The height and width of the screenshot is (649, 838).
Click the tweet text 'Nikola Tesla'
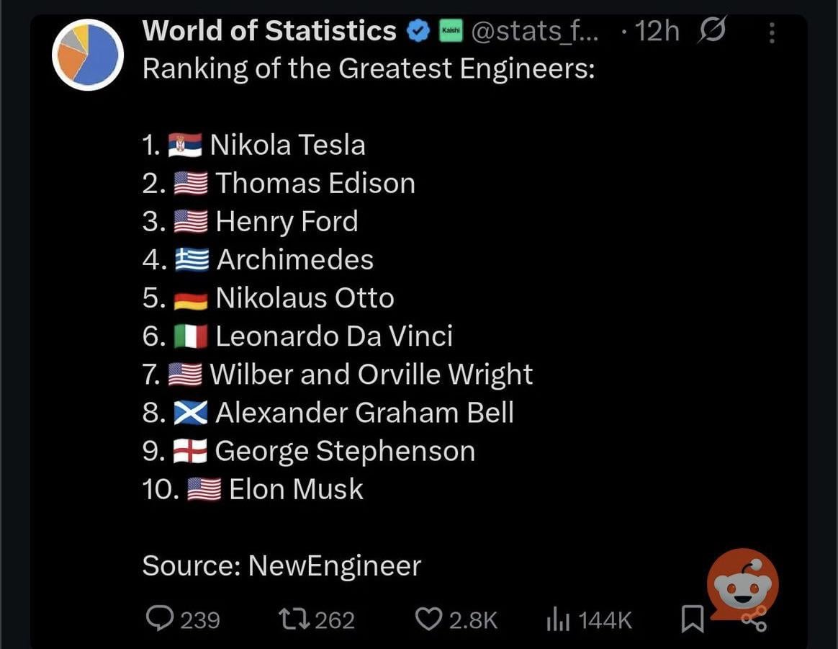click(287, 145)
